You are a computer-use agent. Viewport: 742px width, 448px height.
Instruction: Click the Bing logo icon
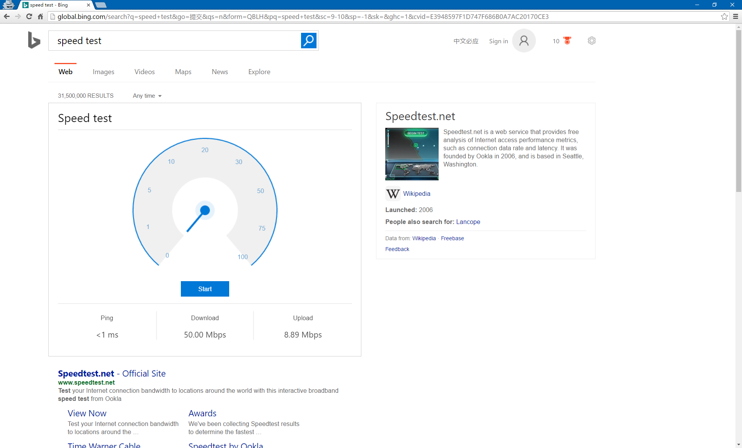pos(34,40)
